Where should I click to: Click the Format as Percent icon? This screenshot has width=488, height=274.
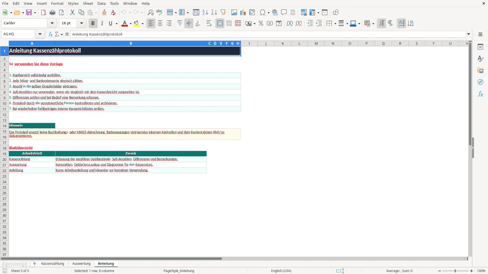(x=261, y=24)
